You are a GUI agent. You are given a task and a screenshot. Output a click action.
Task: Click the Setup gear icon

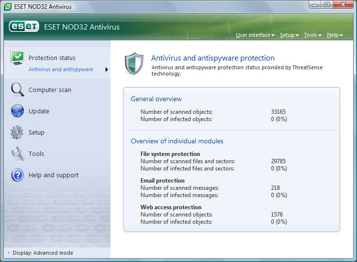tap(17, 132)
